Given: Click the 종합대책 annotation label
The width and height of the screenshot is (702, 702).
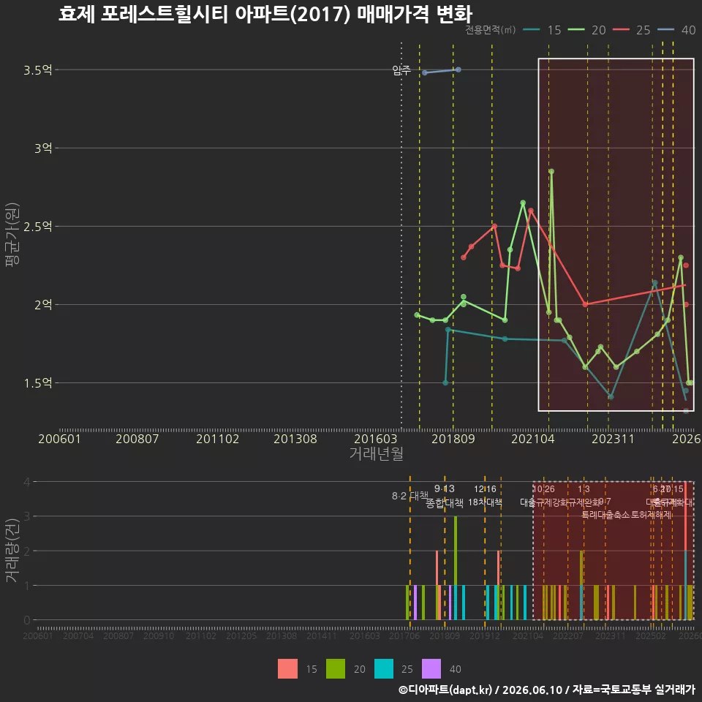Looking at the screenshot, I should pos(444,503).
